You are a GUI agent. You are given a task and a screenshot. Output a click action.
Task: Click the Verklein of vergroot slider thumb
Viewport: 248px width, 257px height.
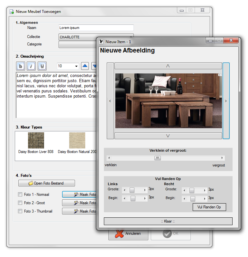[157, 158]
